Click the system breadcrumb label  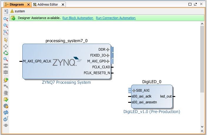[20, 11]
